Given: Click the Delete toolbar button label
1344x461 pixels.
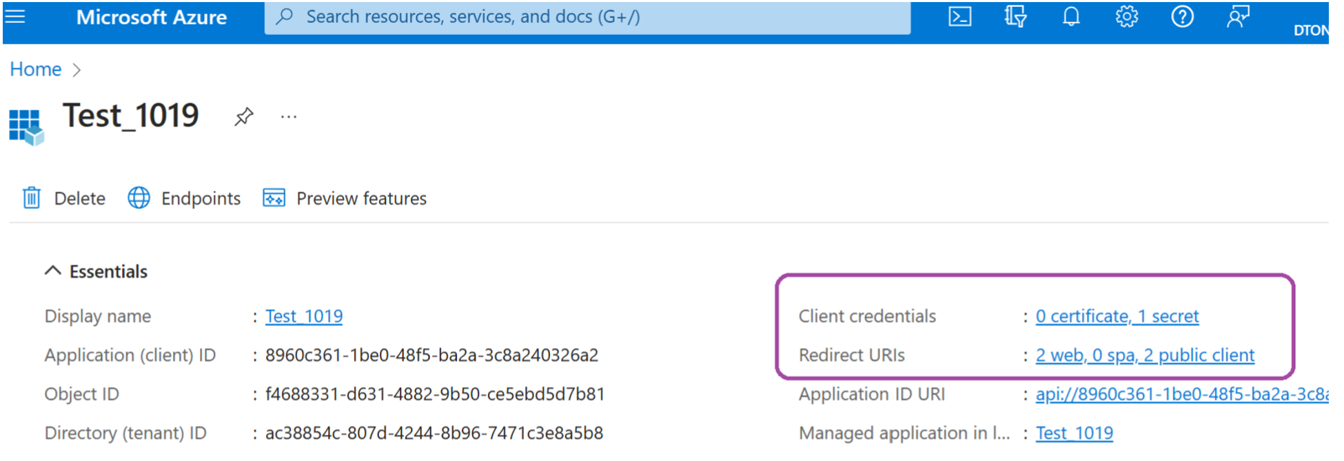Looking at the screenshot, I should (x=80, y=198).
